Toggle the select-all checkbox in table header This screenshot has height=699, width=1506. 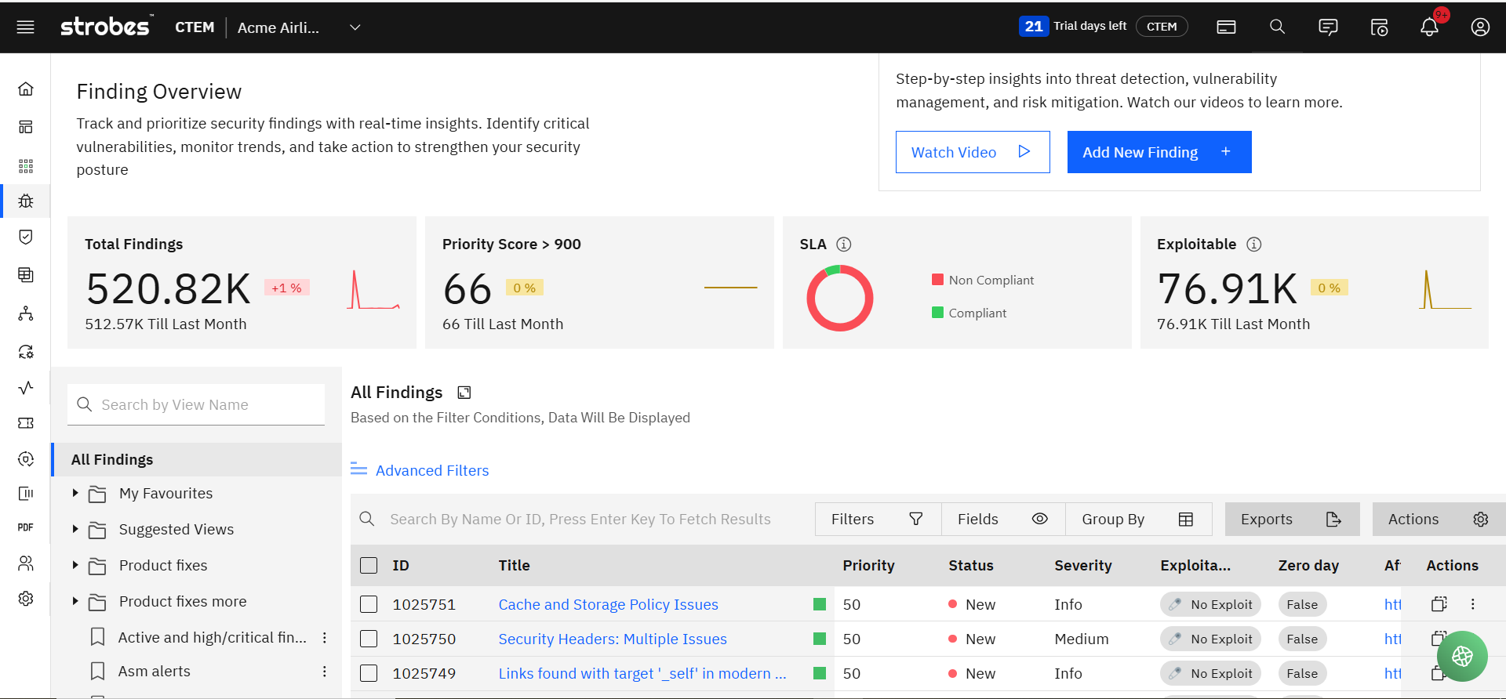click(x=369, y=565)
